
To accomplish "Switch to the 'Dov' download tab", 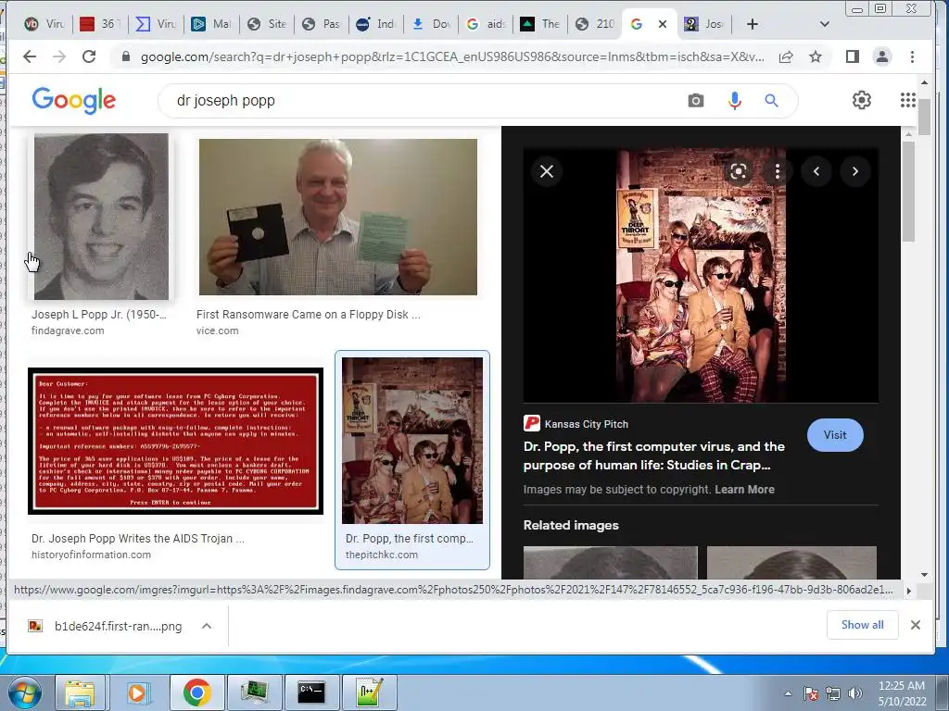I will (x=432, y=24).
